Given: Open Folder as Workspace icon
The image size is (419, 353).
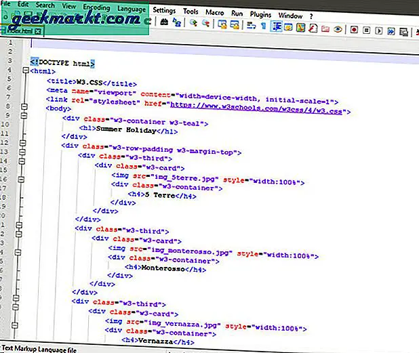Looking at the screenshot, I should click(325, 28).
